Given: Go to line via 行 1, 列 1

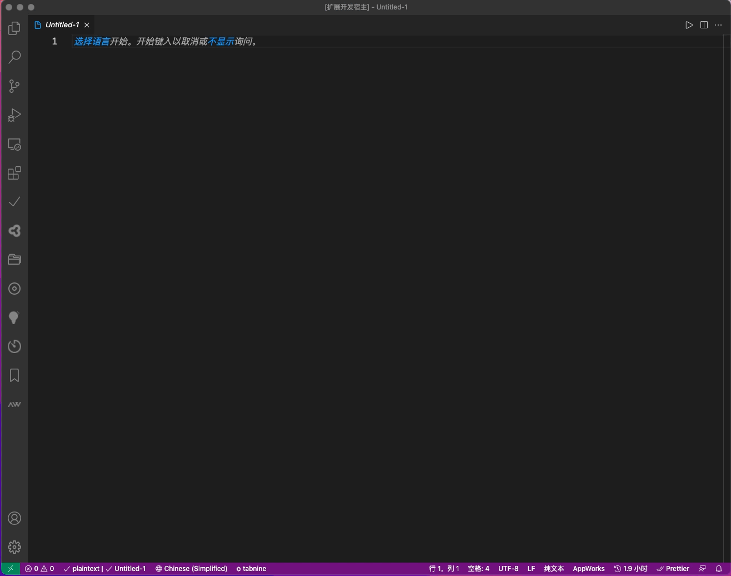Looking at the screenshot, I should click(444, 569).
